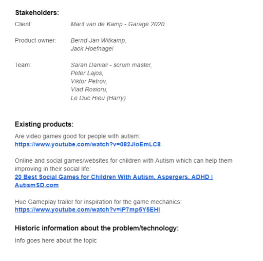
Task: Click the Team label
Action: [23, 65]
